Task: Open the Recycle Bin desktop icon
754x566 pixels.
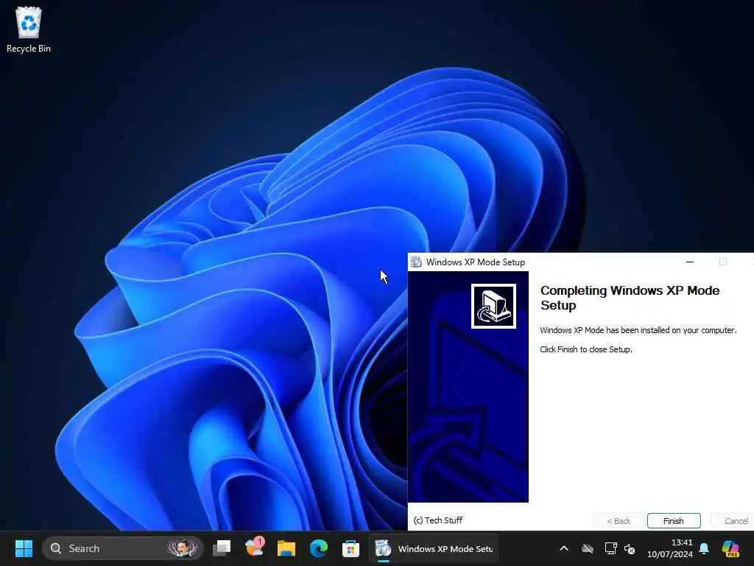Action: point(29,29)
